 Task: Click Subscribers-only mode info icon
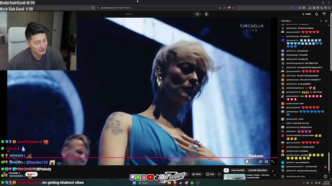(283, 176)
